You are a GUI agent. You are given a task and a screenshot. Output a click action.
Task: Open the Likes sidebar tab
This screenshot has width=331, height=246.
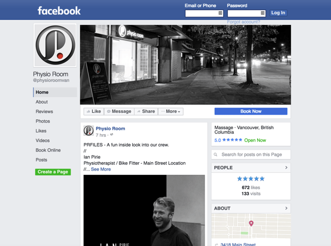click(41, 131)
